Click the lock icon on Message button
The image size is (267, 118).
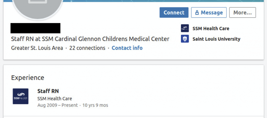coord(197,12)
